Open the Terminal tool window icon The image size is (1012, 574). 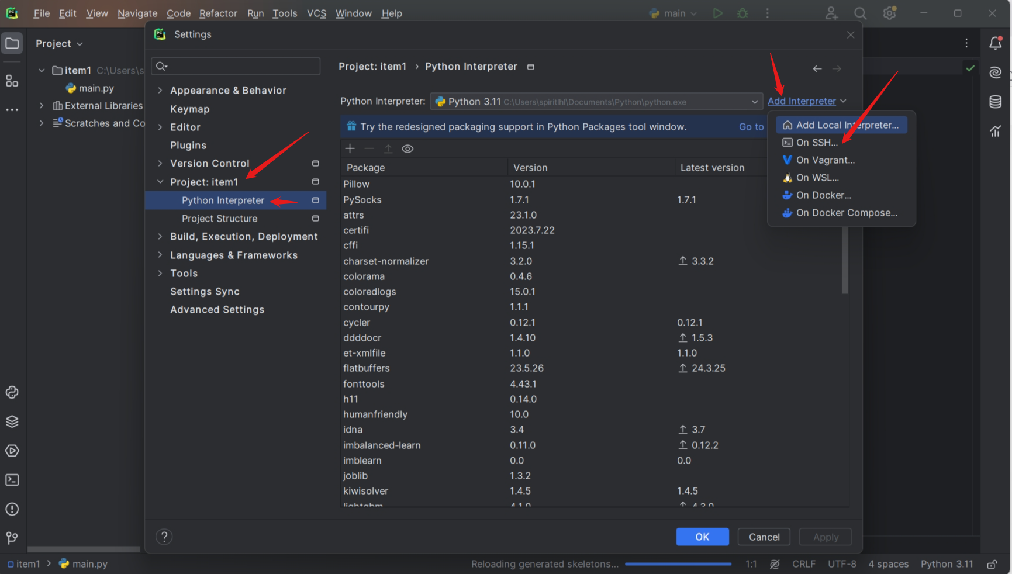12,480
